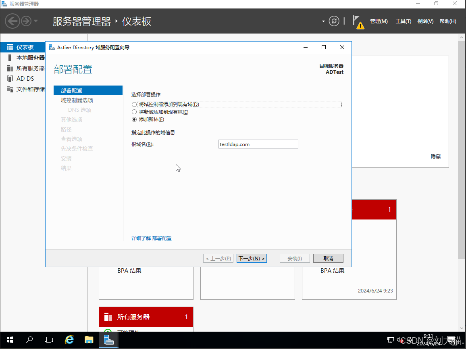Select 添加新林(F) radio button
466x349 pixels.
coord(134,119)
